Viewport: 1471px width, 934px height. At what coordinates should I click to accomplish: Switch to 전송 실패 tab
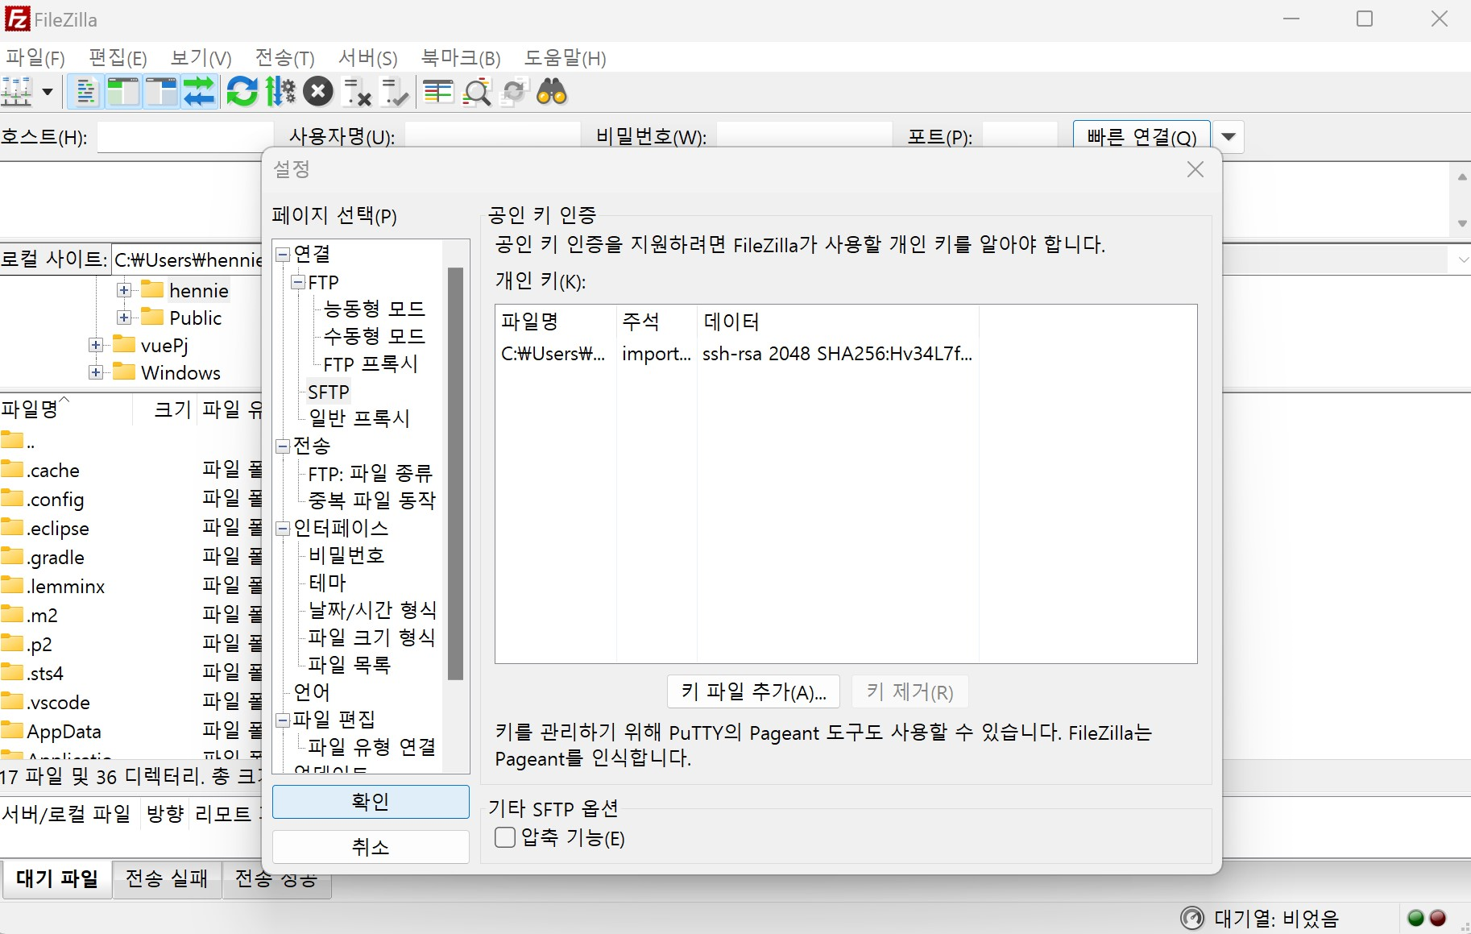(167, 879)
